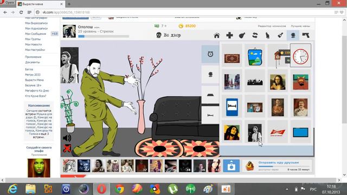This screenshot has width=347, height=195.
Task: Click the camera screenshot button
Action: pyautogui.click(x=232, y=166)
